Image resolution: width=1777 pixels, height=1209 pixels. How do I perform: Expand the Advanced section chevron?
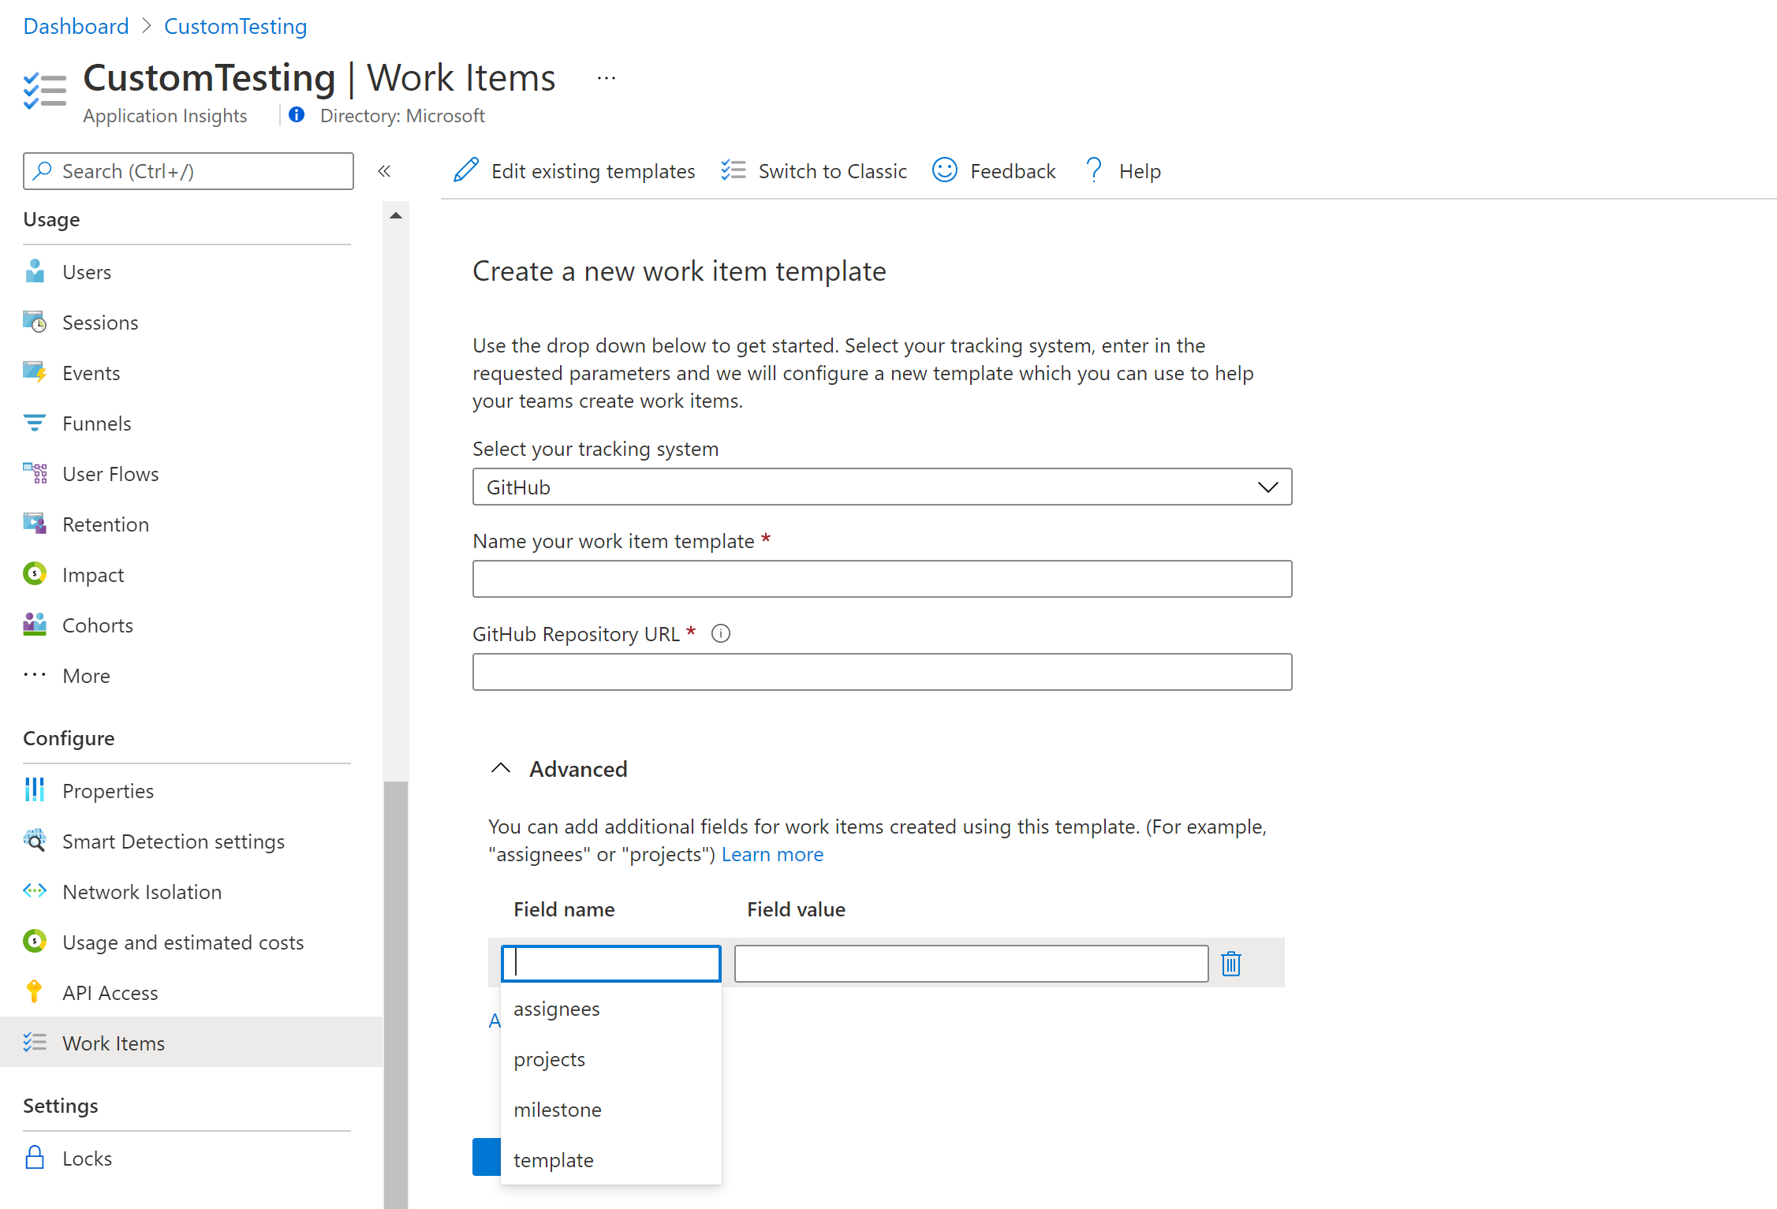(x=498, y=769)
